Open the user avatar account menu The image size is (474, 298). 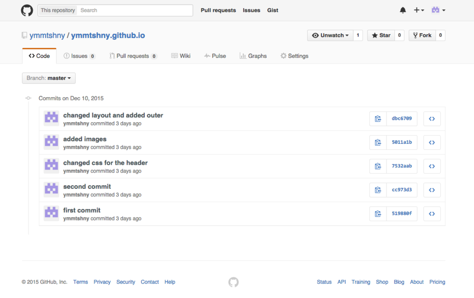click(x=438, y=10)
